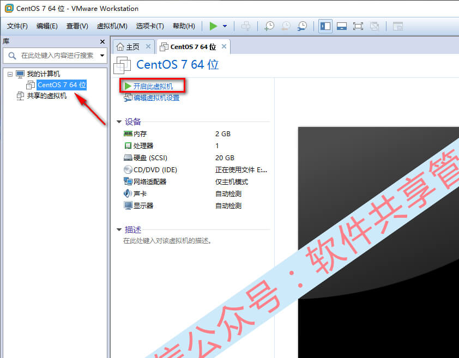The width and height of the screenshot is (459, 358).
Task: Select the 网络适配器 device label
Action: coord(150,182)
